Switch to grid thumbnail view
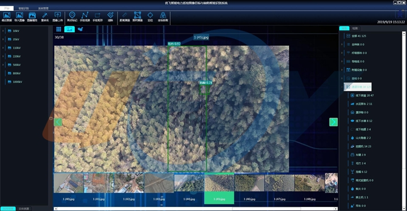407x211 pixels. (59, 29)
